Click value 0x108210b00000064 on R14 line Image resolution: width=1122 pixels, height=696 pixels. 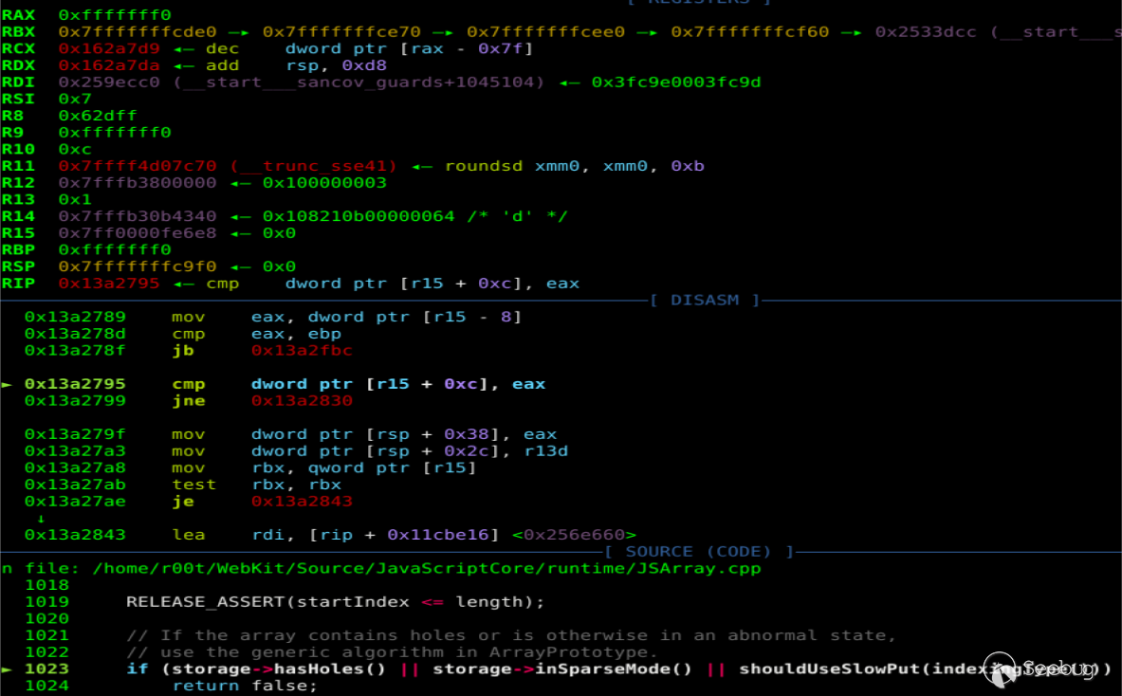[359, 216]
